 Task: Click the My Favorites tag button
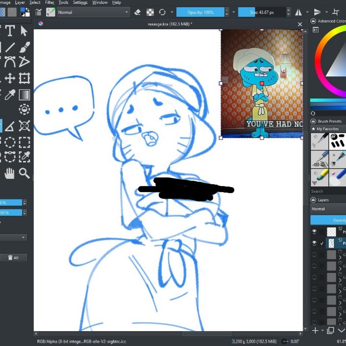328,129
